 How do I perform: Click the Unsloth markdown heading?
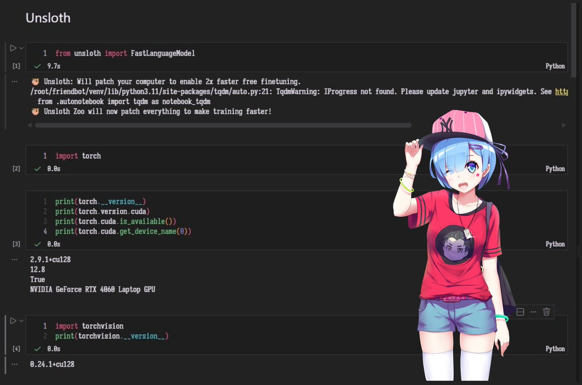[x=48, y=18]
